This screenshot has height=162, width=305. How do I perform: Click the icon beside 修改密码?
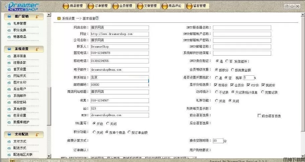click(9, 102)
